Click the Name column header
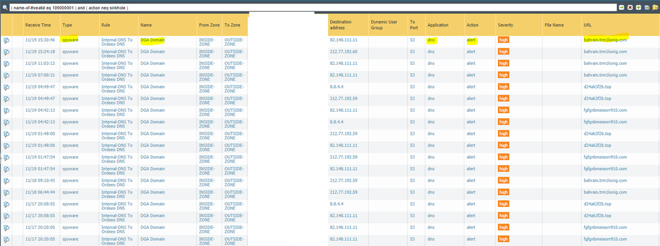Viewport: 660px width, 246px height. [167, 25]
